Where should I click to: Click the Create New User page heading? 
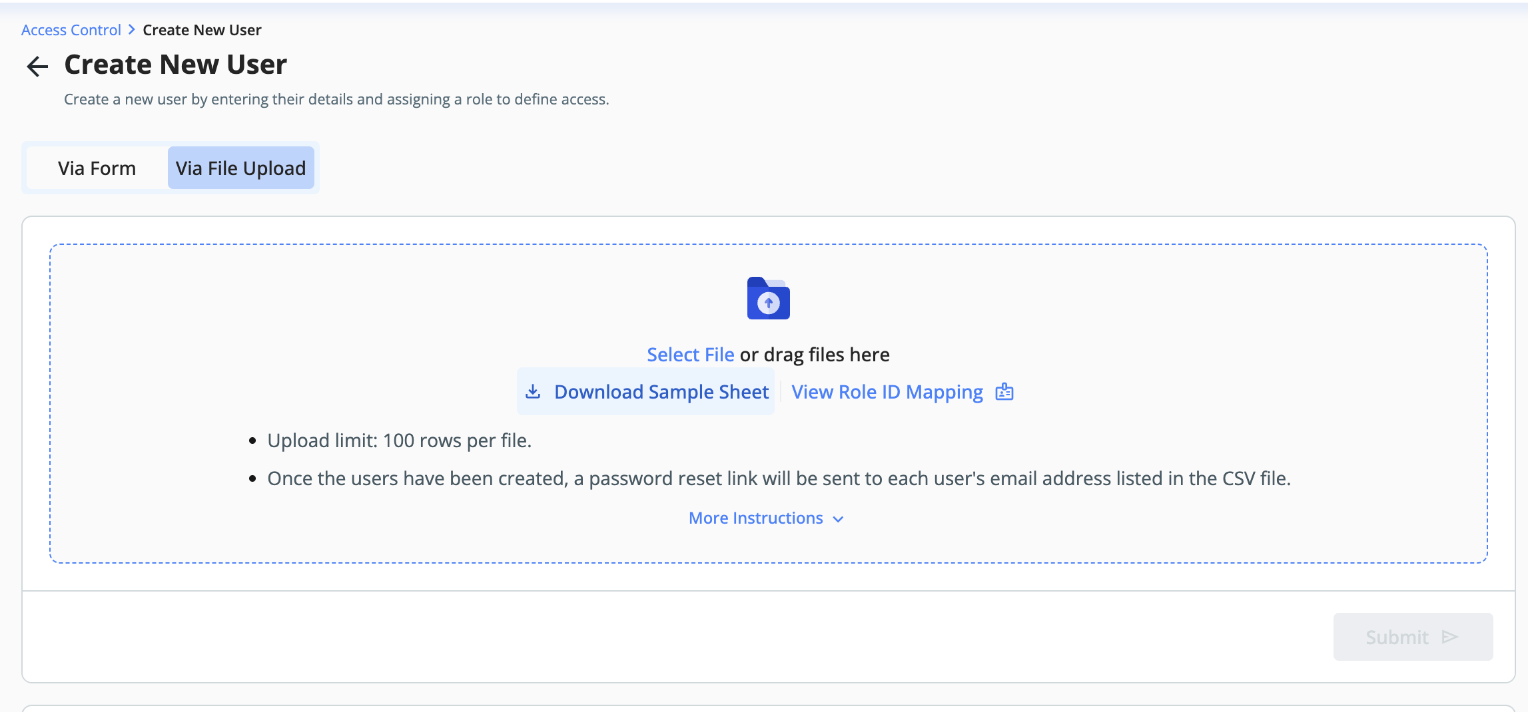[x=175, y=65]
